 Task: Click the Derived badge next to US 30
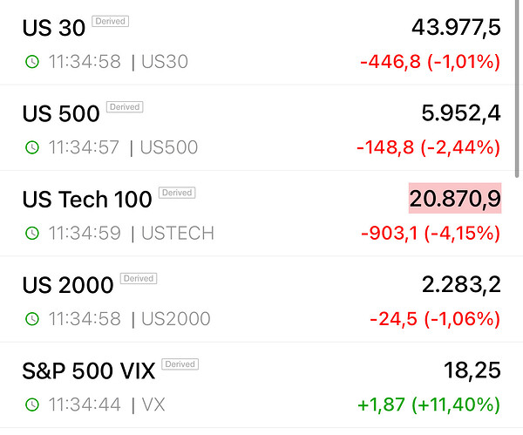[x=111, y=21]
